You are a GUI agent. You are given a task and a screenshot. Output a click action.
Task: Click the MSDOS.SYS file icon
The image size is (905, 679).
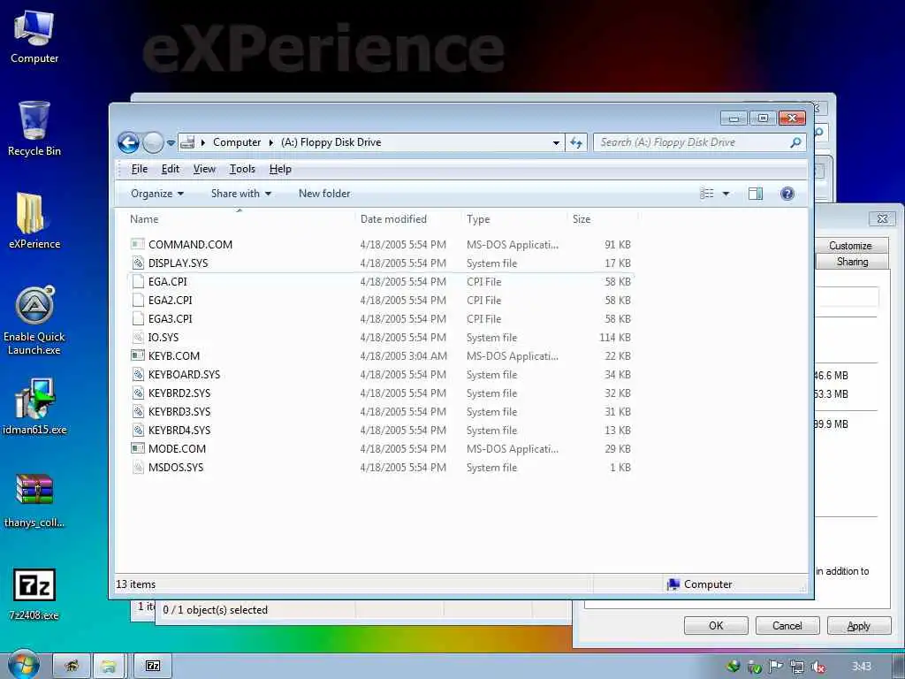[x=137, y=467]
